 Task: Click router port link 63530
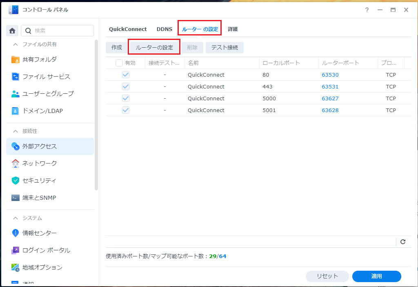coord(330,75)
